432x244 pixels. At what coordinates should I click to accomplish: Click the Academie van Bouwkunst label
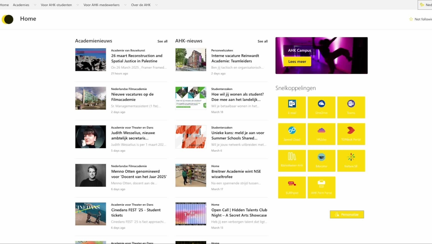coord(128,50)
